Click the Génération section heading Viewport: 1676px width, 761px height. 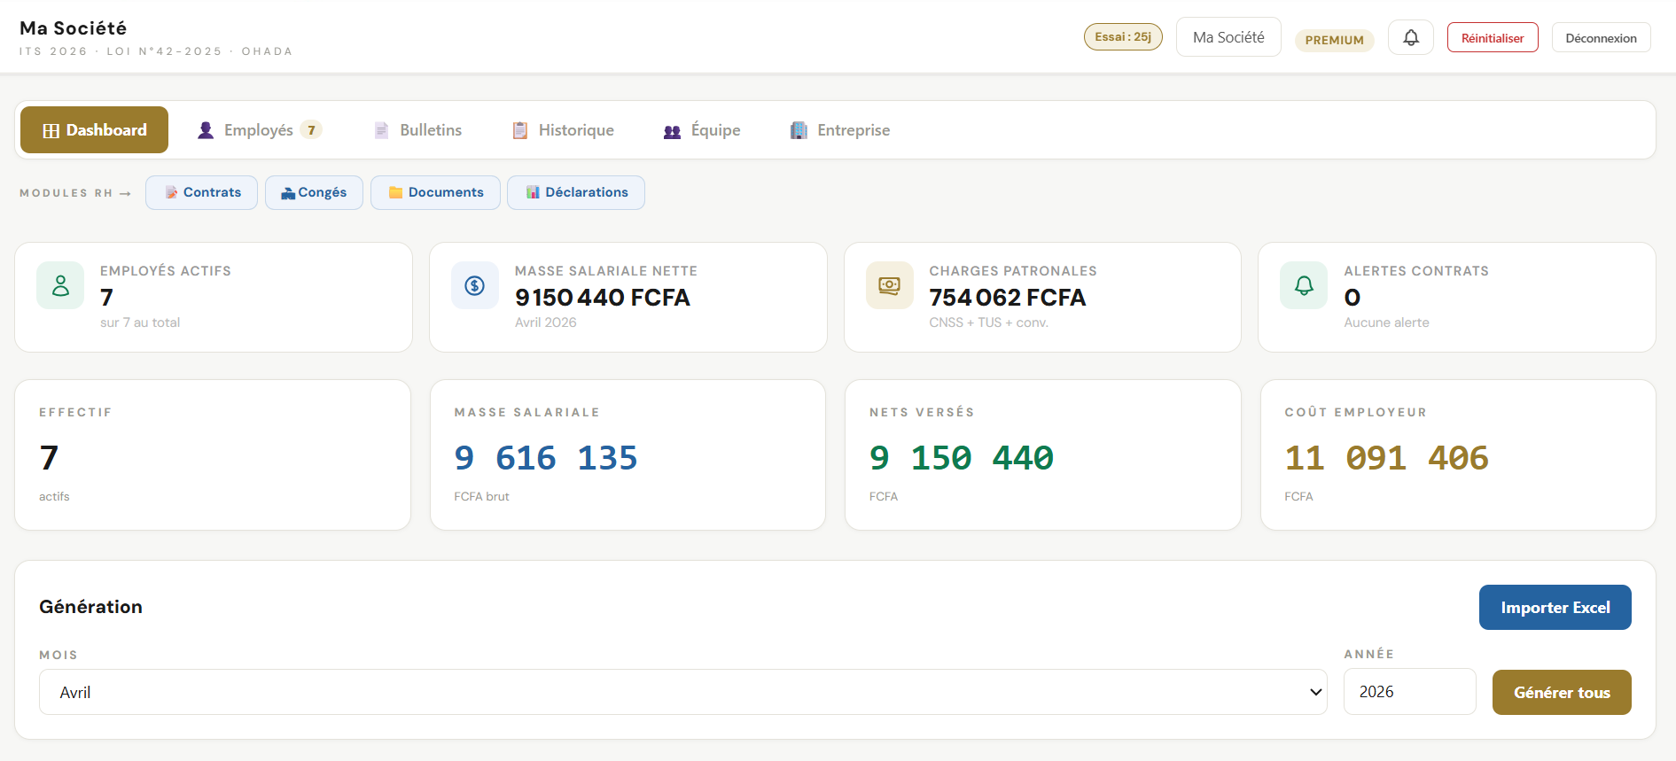point(90,607)
